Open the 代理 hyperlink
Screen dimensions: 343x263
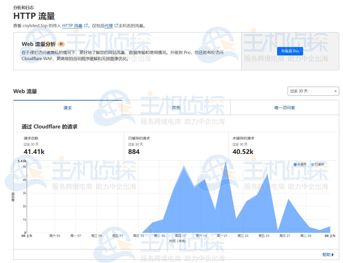[x=108, y=26]
